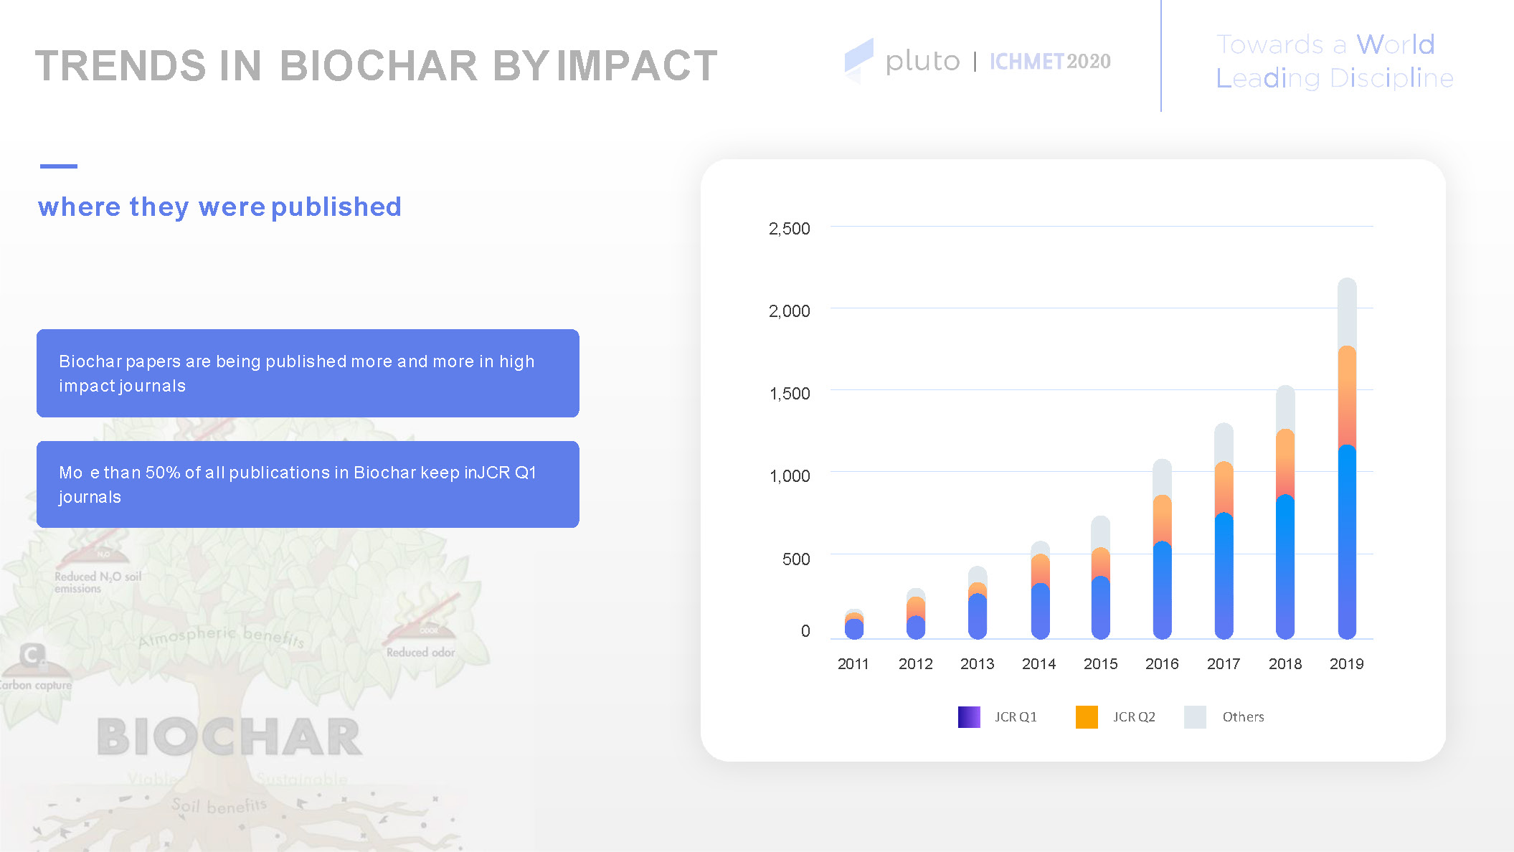
Task: Click the 2011 bar in chart
Action: coord(854,625)
